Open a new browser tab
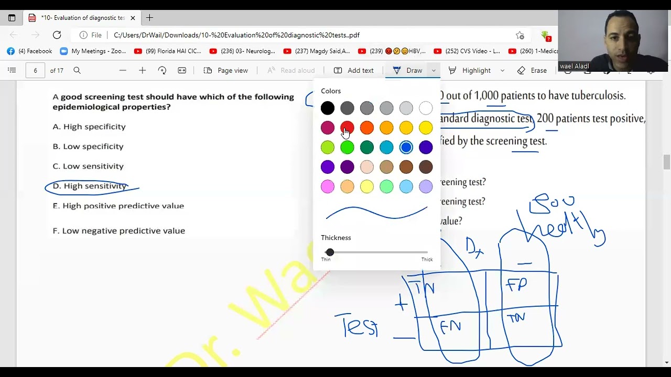Image resolution: width=671 pixels, height=377 pixels. 149,18
